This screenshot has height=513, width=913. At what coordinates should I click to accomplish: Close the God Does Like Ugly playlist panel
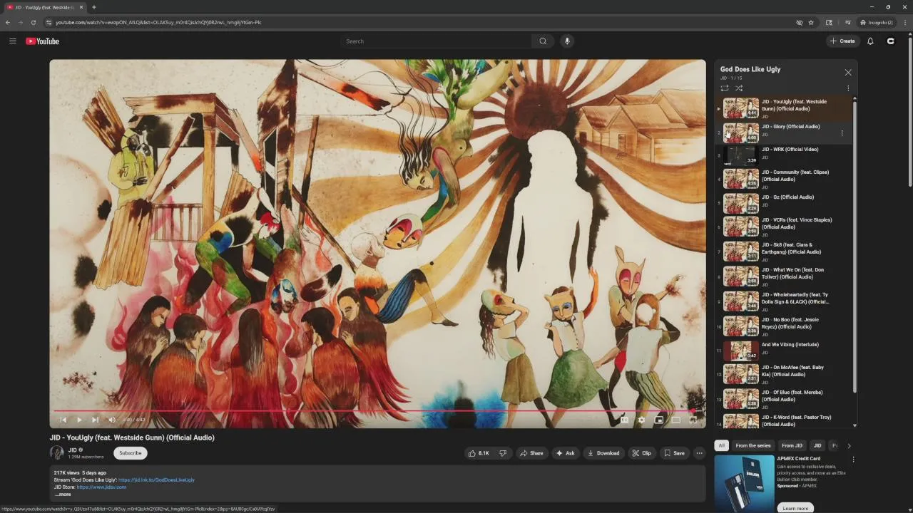[848, 73]
